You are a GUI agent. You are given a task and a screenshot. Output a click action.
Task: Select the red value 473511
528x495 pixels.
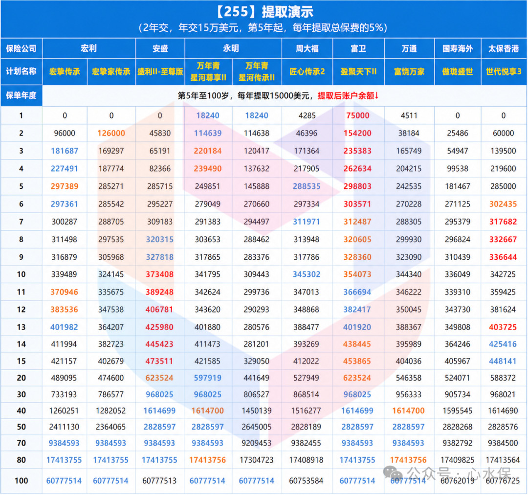point(159,361)
